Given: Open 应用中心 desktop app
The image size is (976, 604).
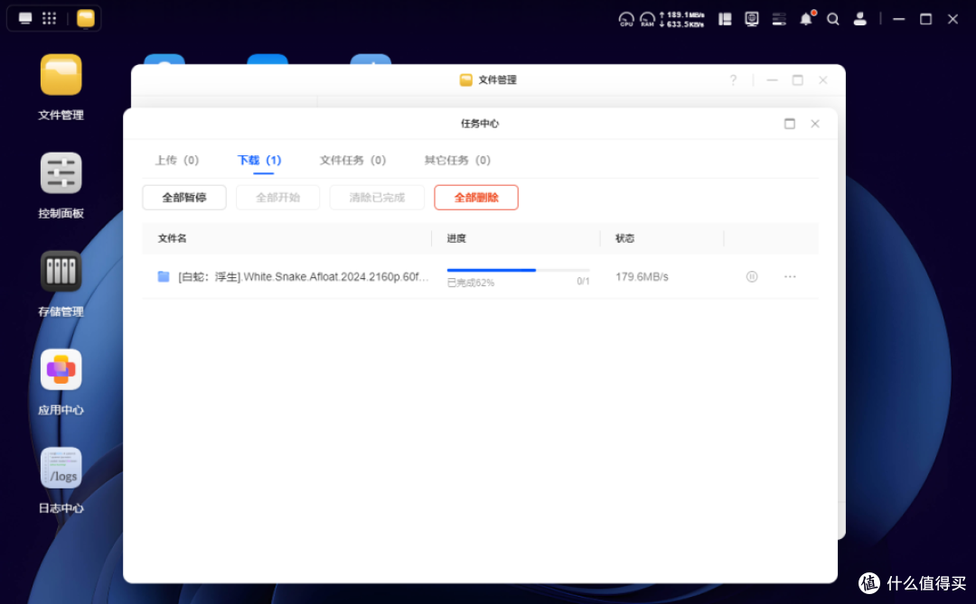Looking at the screenshot, I should click(61, 369).
